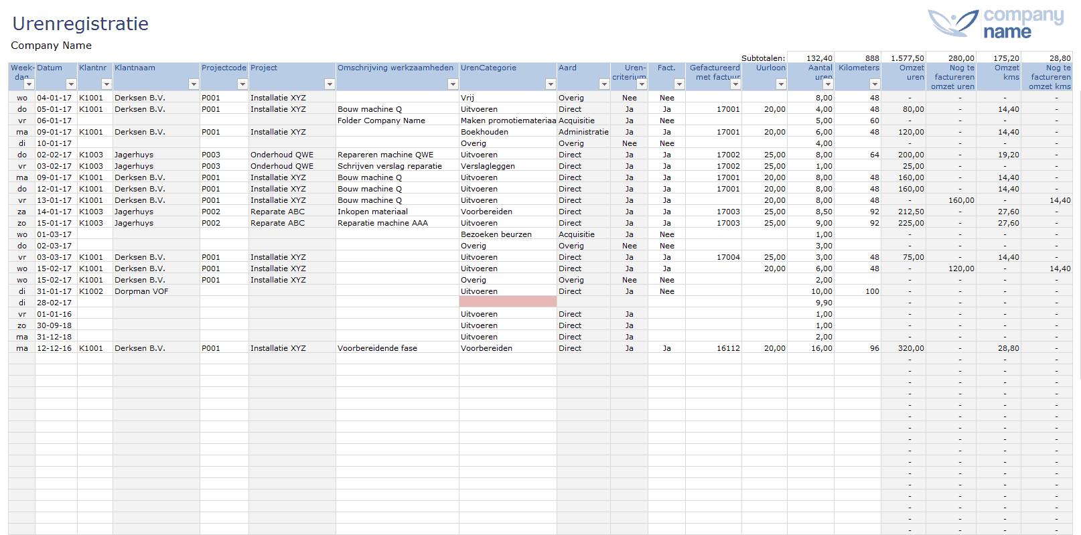Screen dimensions: 1081x535
Task: Select cell Vrij in UrenCategorie column
Action: click(508, 98)
